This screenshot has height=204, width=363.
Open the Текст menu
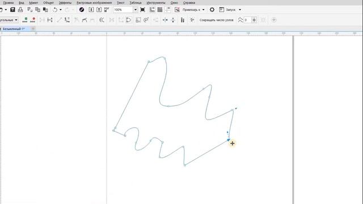pos(121,3)
